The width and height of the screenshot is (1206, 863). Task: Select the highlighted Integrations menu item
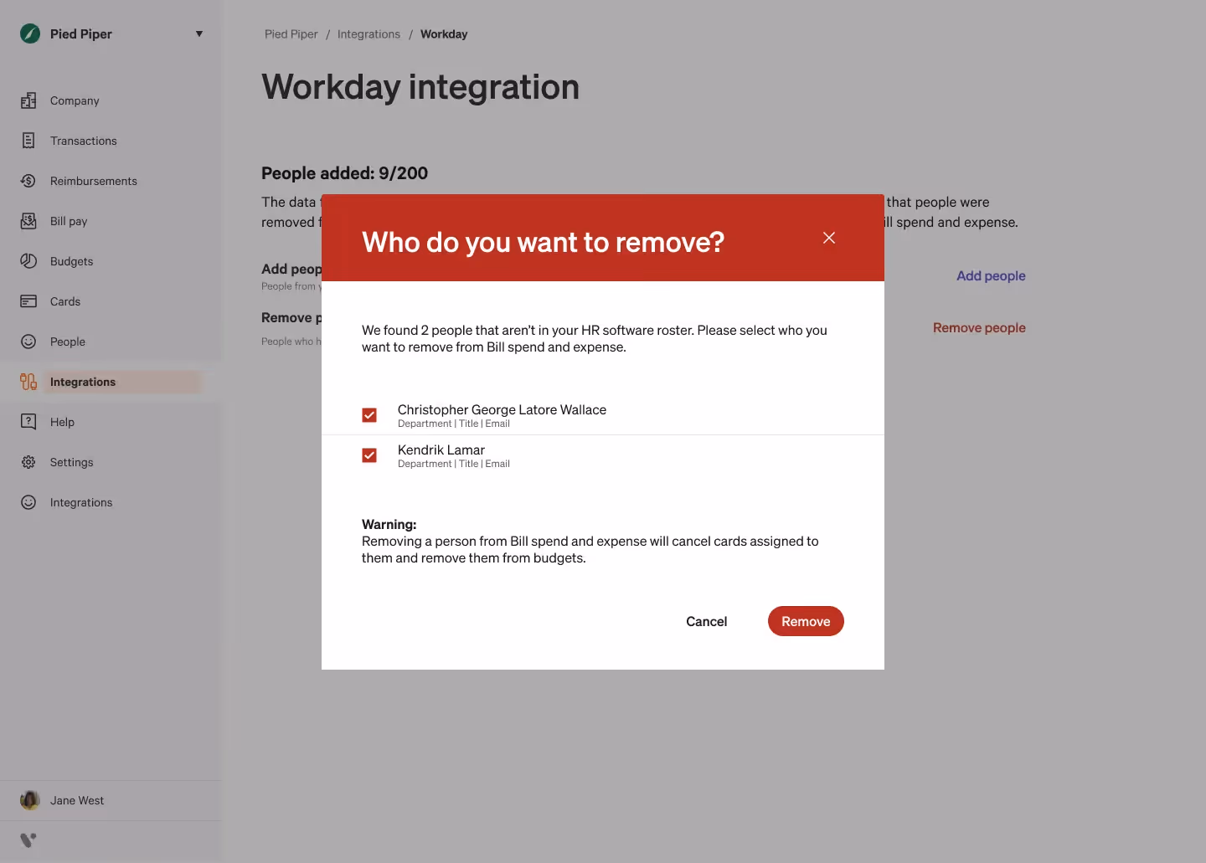point(83,382)
